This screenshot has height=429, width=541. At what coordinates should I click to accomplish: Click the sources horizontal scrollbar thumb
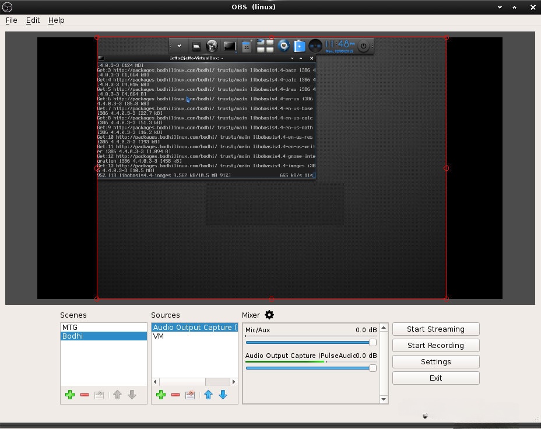[x=182, y=382]
